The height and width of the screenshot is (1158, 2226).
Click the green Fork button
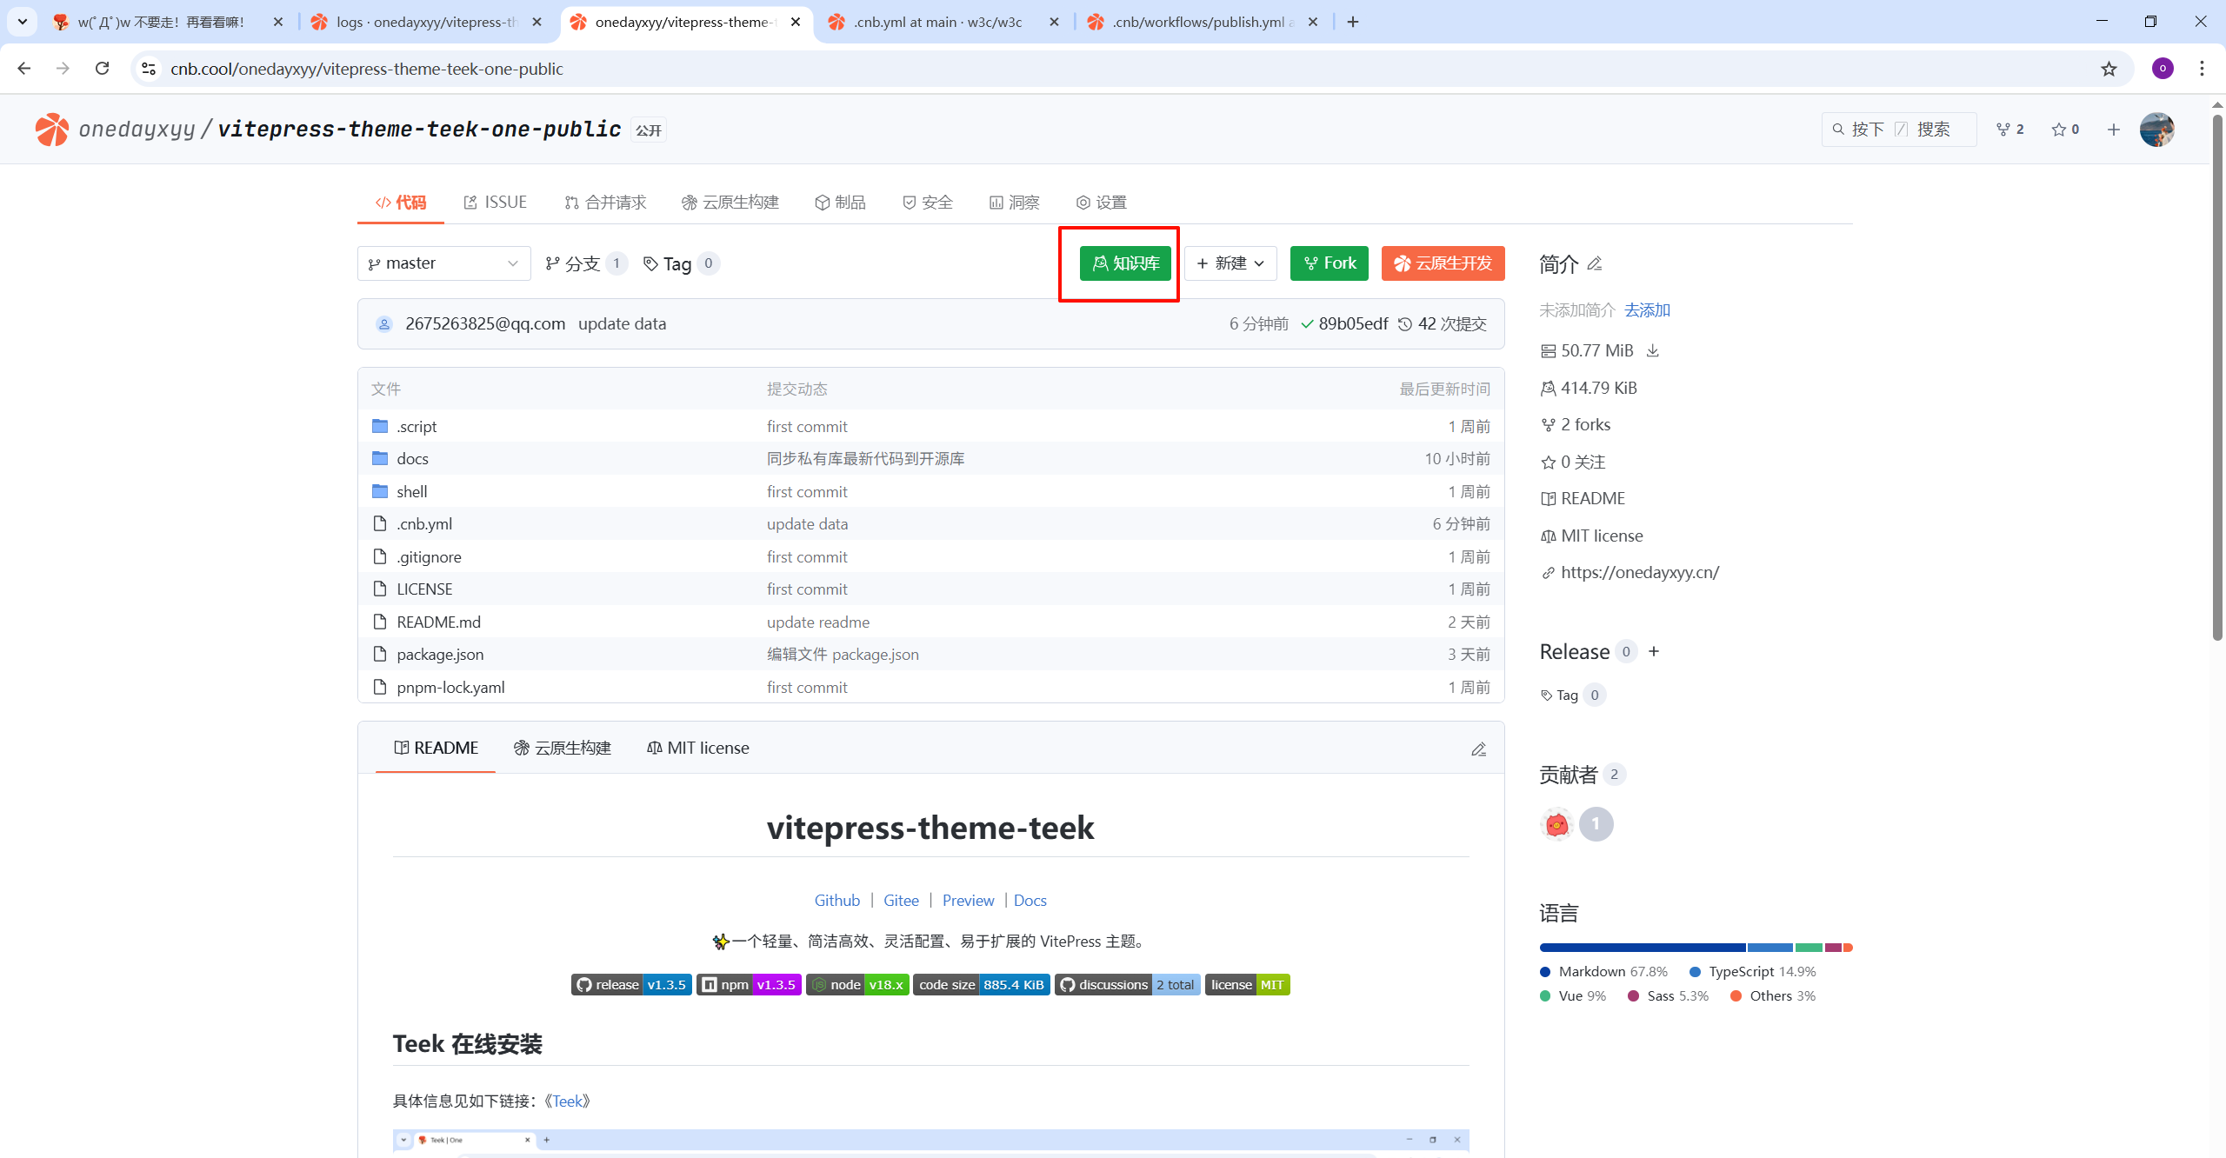click(1330, 263)
